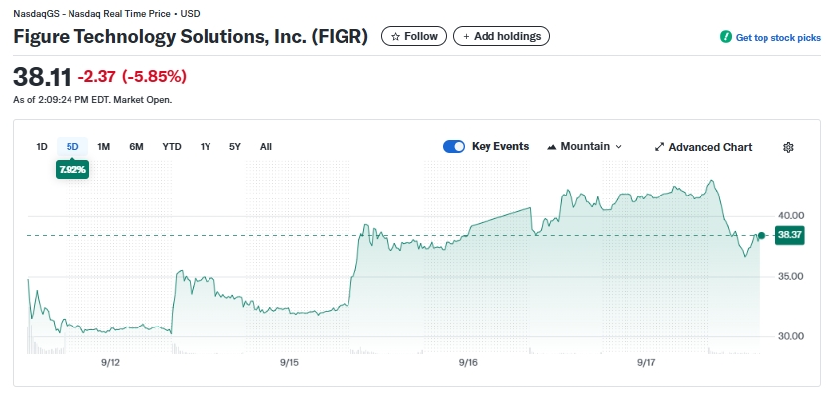Show YTD price range
The width and height of the screenshot is (836, 393).
172,147
